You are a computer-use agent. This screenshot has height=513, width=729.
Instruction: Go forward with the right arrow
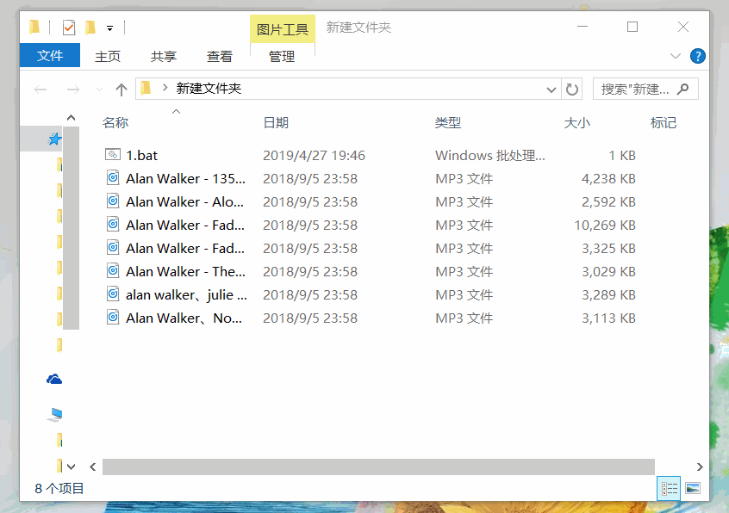click(73, 90)
